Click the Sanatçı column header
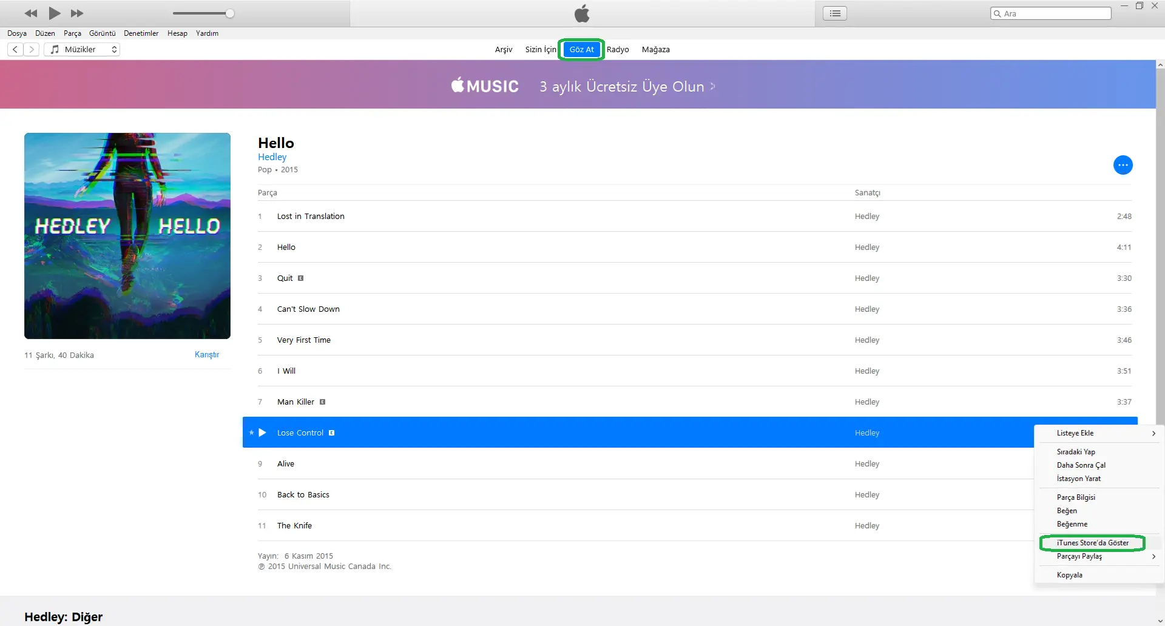This screenshot has width=1165, height=626. [868, 193]
